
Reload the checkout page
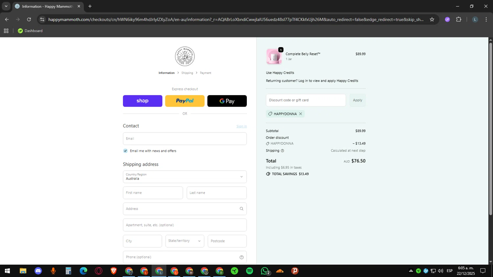click(29, 19)
